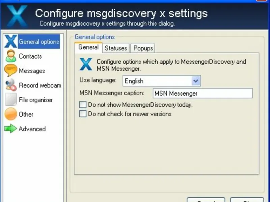Click the green Advanced arrow icon
Viewport: 270px width, 202px height.
tap(10, 129)
